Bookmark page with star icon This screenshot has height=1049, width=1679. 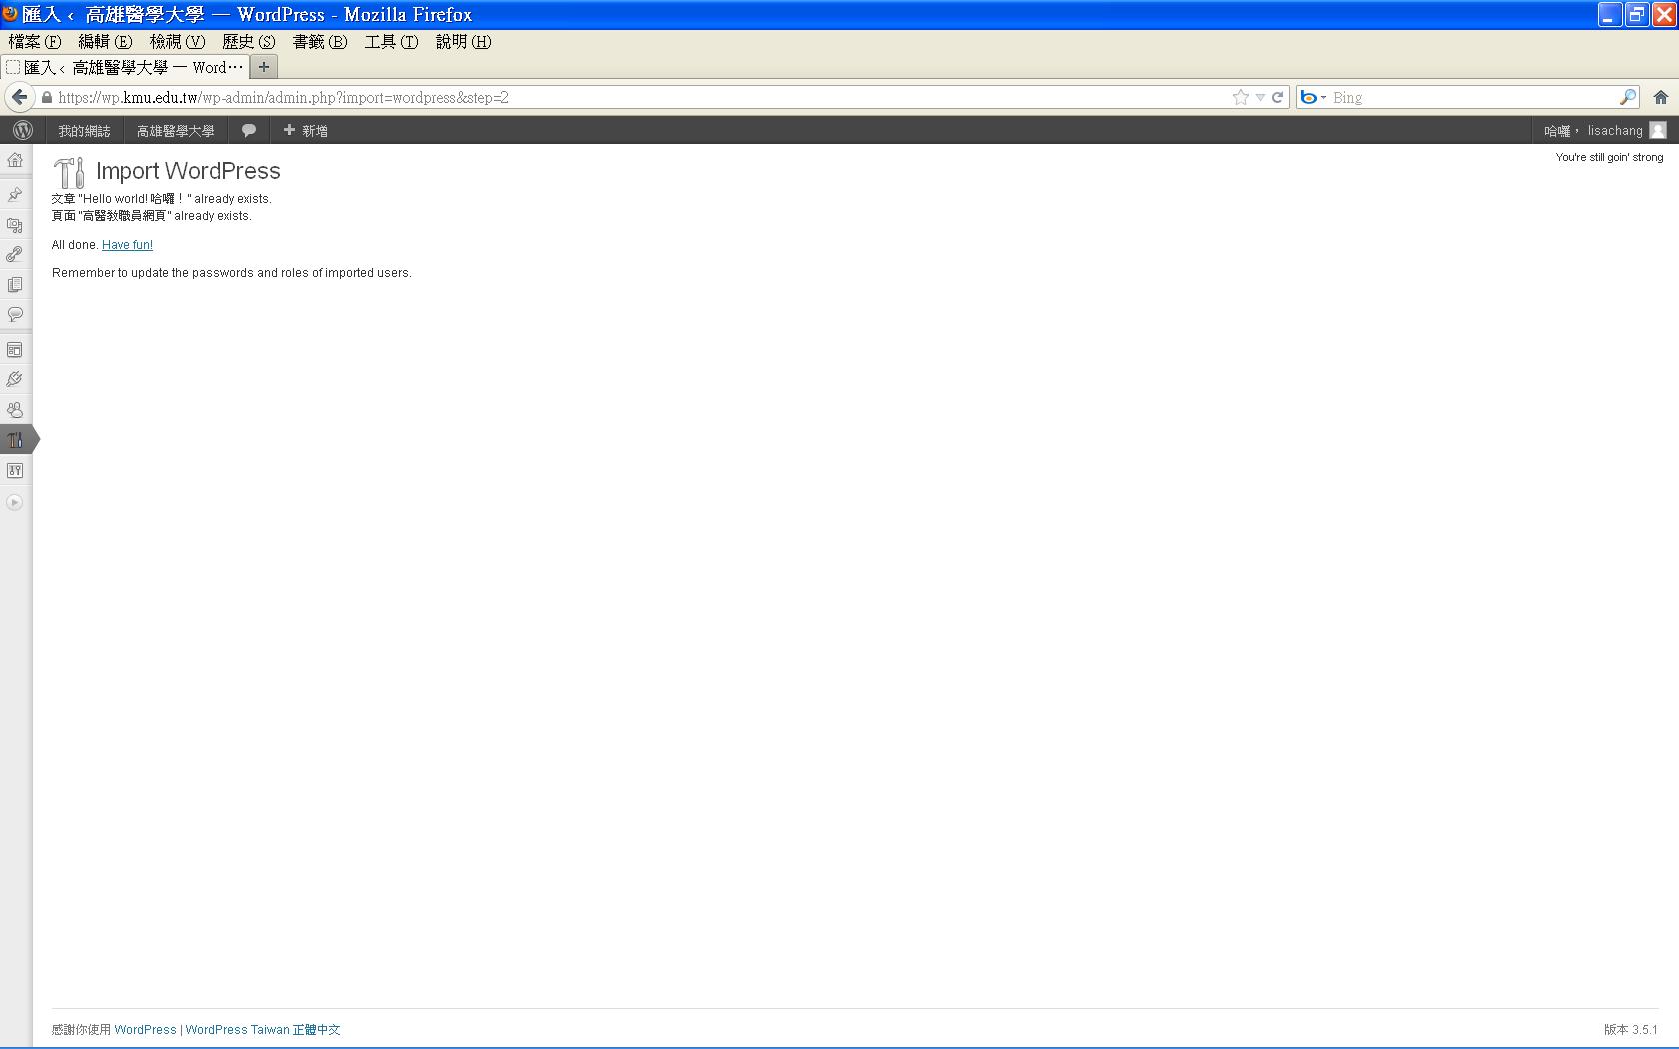click(x=1241, y=97)
